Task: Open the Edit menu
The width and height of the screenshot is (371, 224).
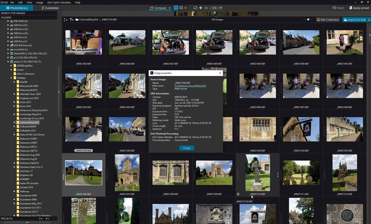Action: tap(20, 2)
